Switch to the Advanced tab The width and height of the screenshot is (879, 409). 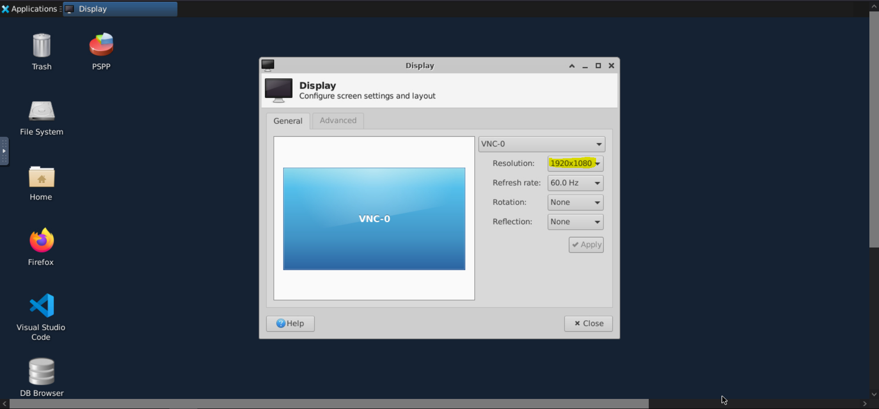coord(338,120)
